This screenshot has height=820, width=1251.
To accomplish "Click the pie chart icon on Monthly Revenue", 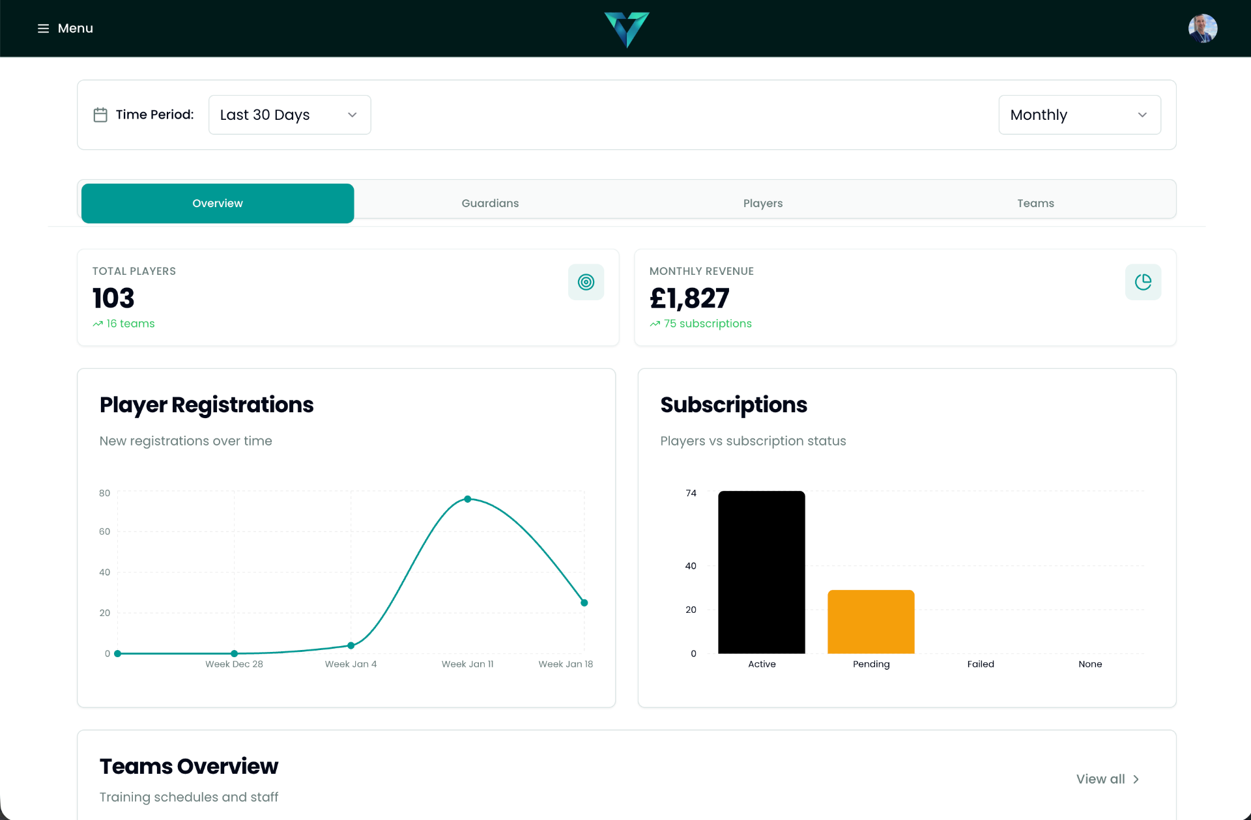I will [1143, 282].
